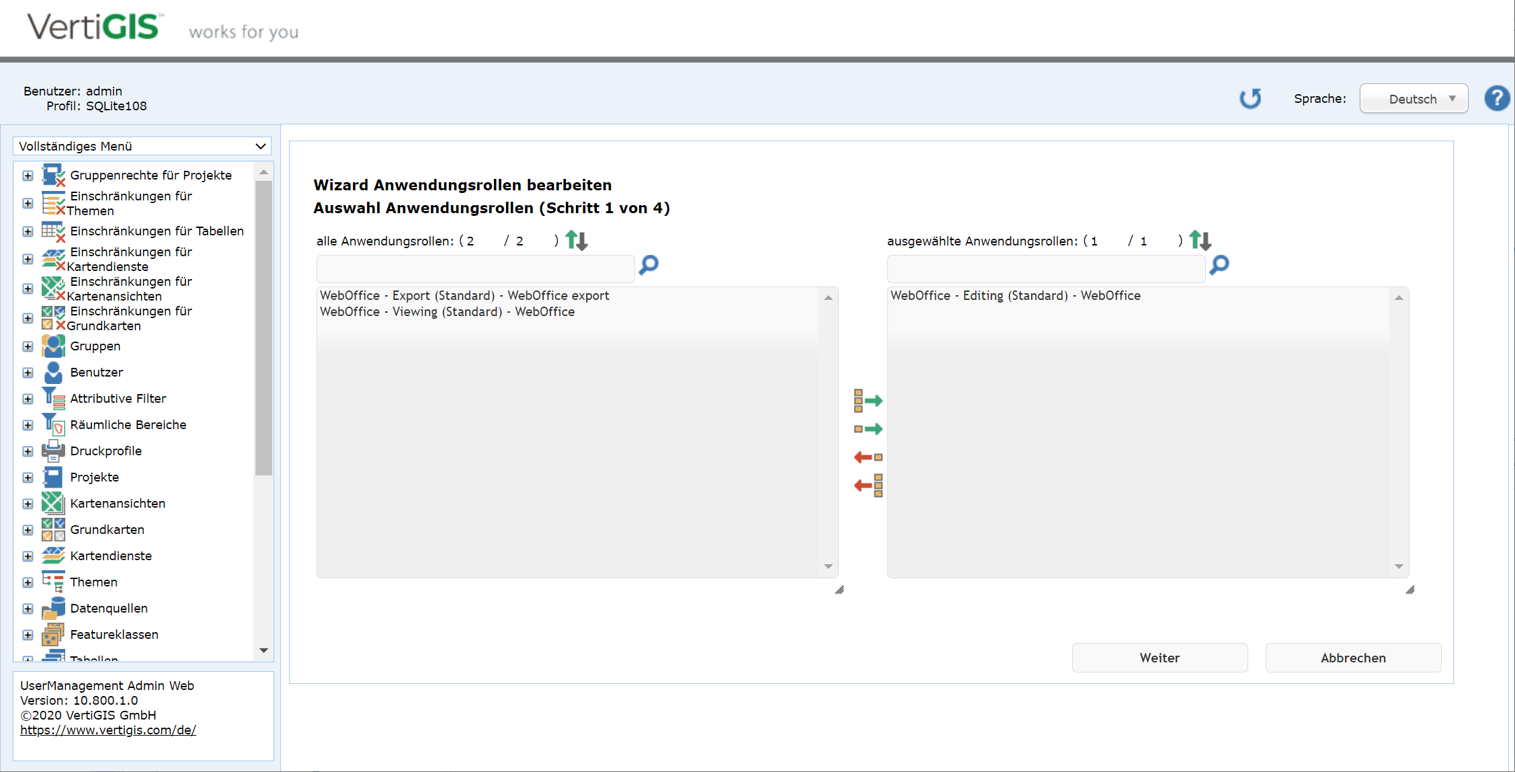Screen dimensions: 1515x772
Task: Click the Gruppen icon in the menu
Action: click(x=53, y=346)
